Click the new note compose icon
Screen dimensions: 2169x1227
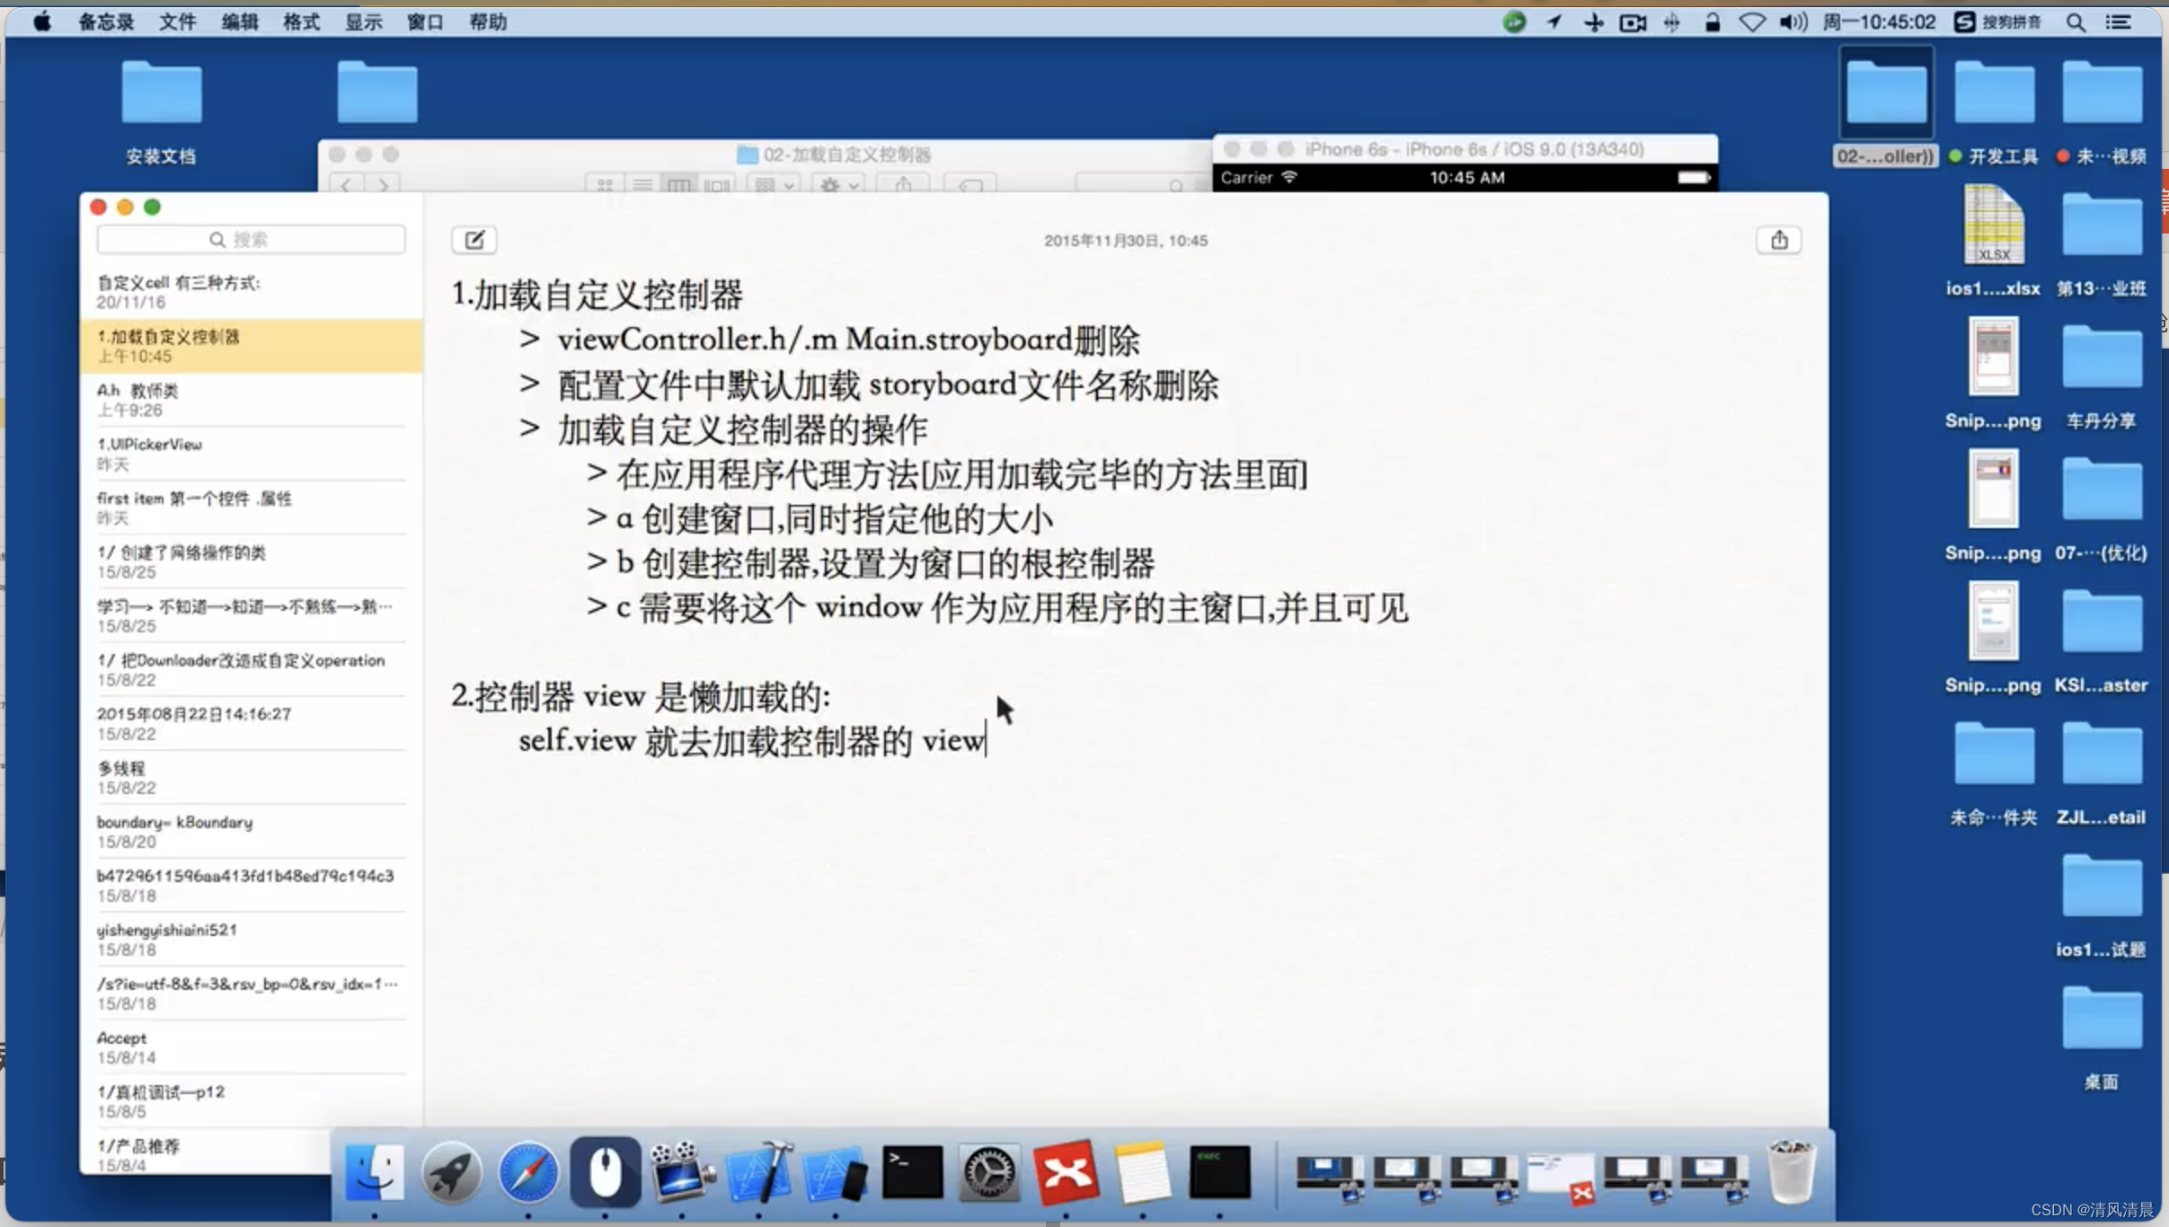click(x=474, y=240)
